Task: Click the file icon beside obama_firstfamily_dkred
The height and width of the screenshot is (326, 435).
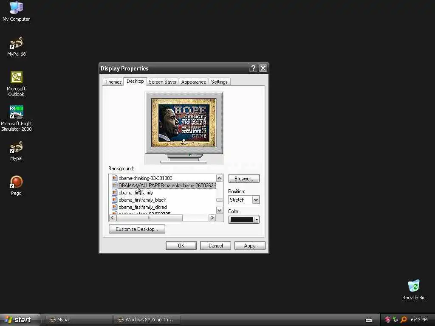Action: pos(114,207)
